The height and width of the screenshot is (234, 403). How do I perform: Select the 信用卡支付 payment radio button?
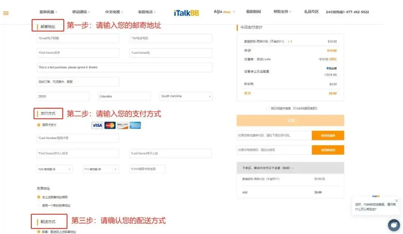(39, 125)
